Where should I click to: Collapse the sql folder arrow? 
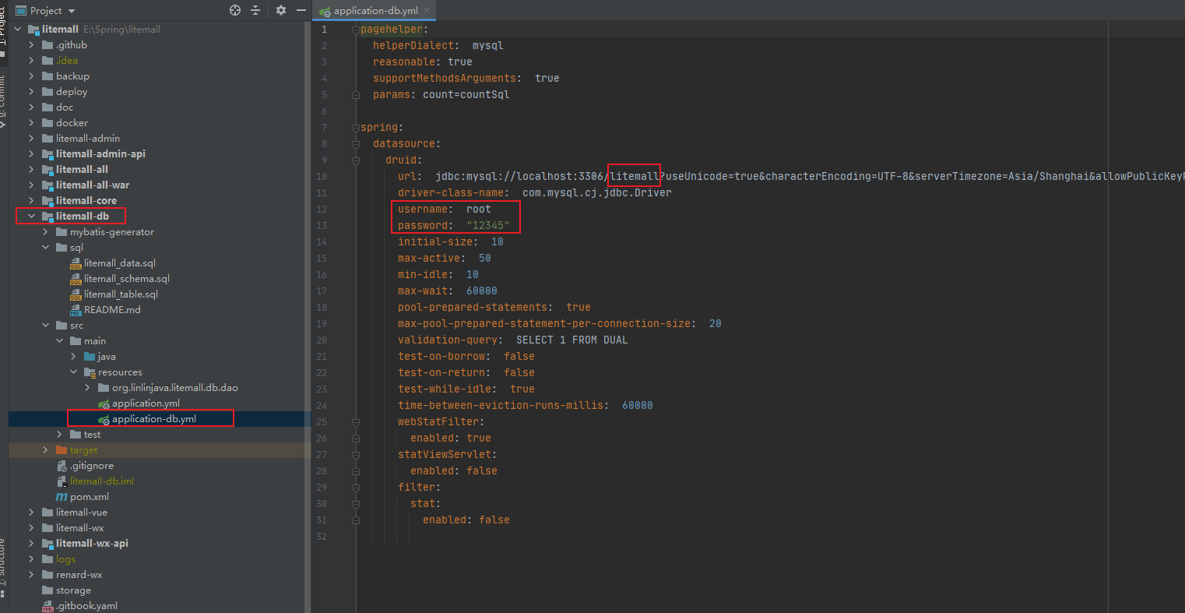pyautogui.click(x=46, y=248)
